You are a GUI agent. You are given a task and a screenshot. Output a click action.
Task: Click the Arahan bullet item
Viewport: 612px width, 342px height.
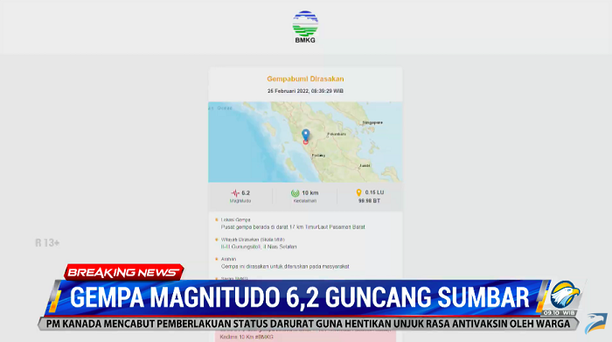[282, 262]
